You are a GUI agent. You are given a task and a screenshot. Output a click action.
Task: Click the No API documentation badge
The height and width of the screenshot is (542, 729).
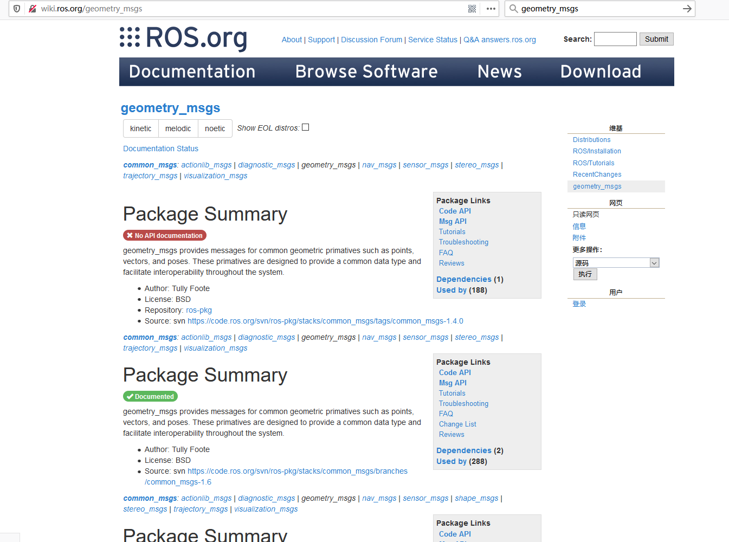(x=165, y=235)
